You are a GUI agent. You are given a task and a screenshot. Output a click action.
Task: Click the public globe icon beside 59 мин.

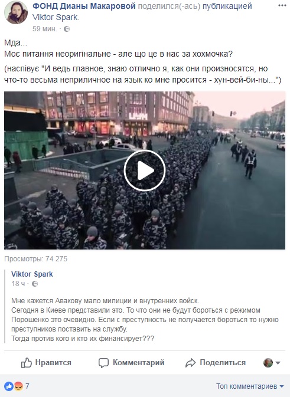tap(67, 29)
